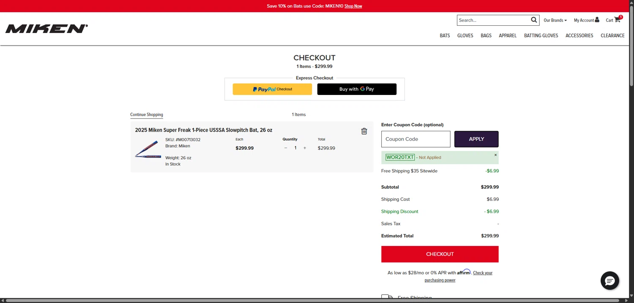Click the search magnifier icon

click(x=534, y=20)
